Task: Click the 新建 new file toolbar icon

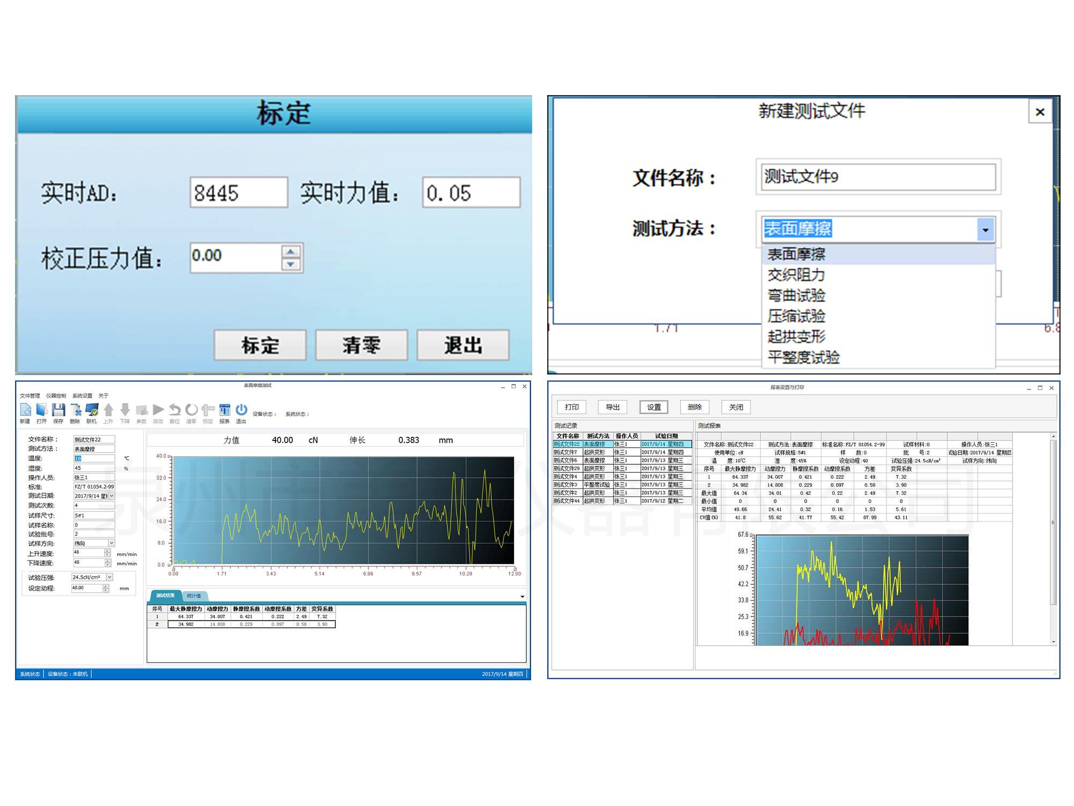Action: coord(25,411)
